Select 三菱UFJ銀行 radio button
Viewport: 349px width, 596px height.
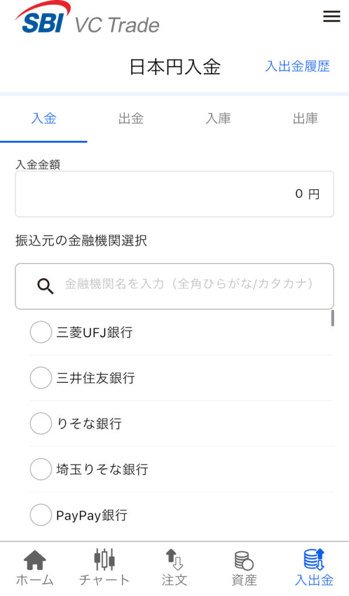click(x=41, y=332)
